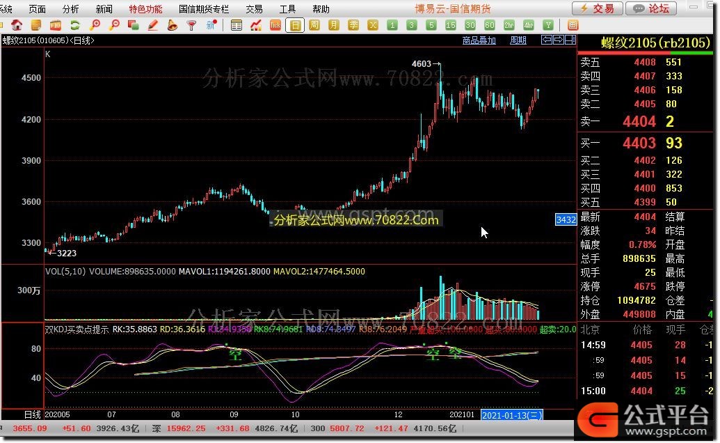This screenshot has height=443, width=720.
Task: Click the F10 info toolbar icon
Action: tap(56, 25)
